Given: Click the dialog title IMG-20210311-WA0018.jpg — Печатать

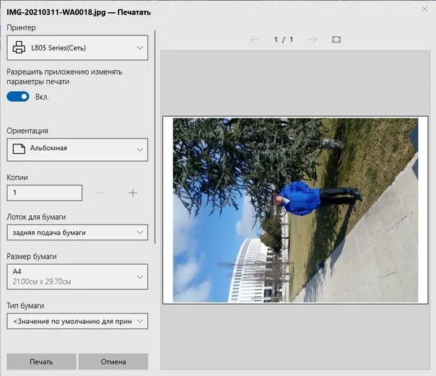Looking at the screenshot, I should [x=79, y=12].
